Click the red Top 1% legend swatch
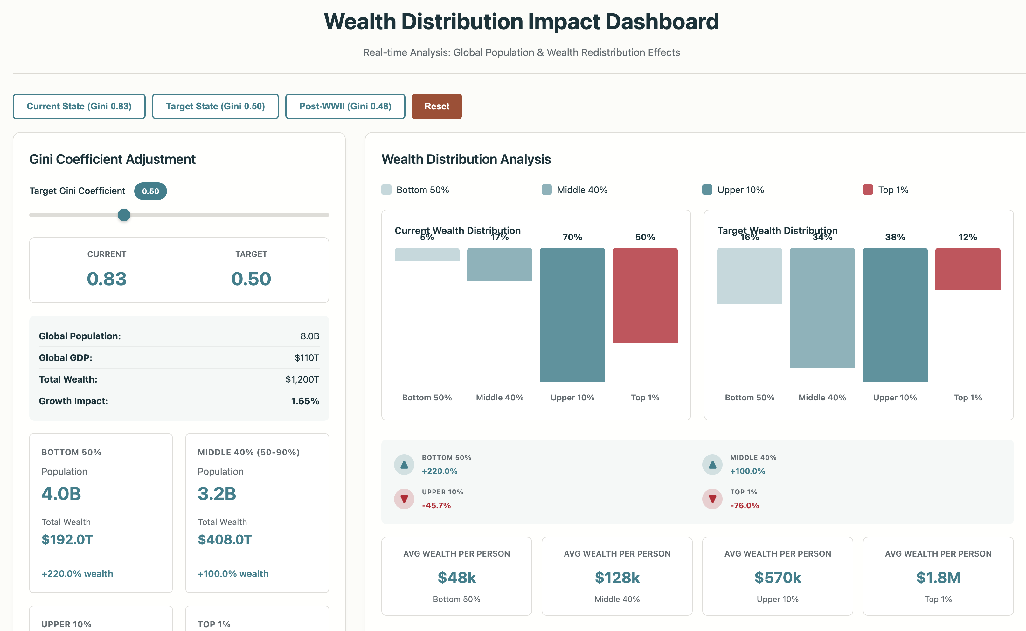 point(868,190)
